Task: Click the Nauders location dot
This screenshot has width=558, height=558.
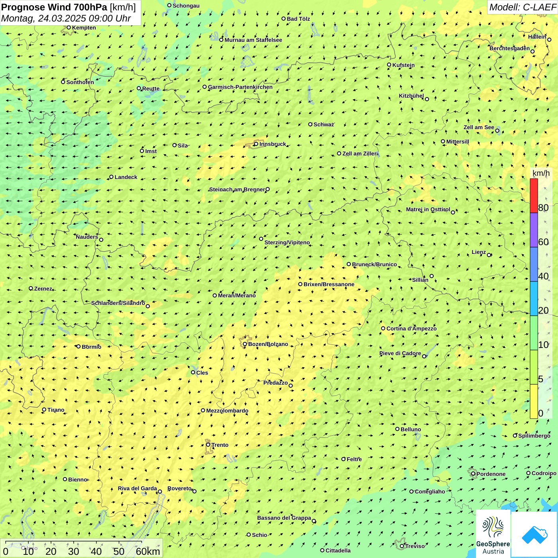Action: pyautogui.click(x=101, y=240)
